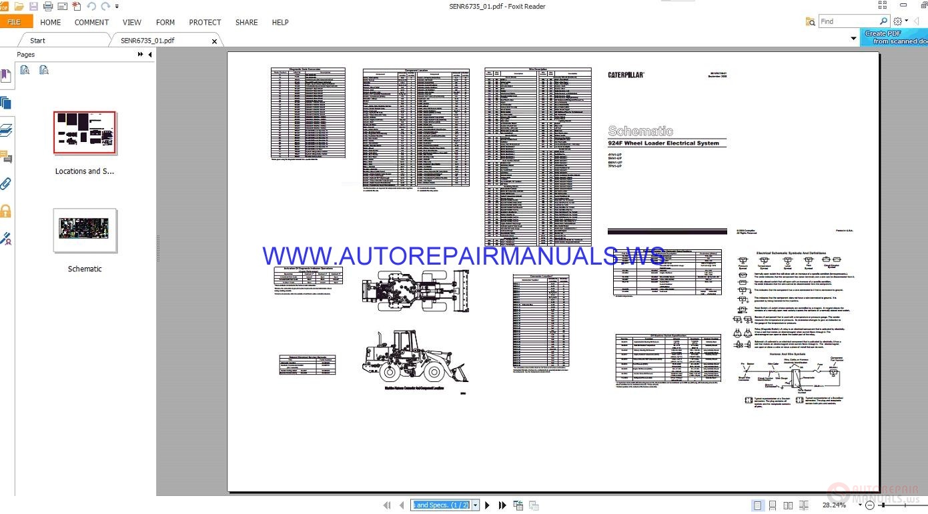Image resolution: width=928 pixels, height=514 pixels.
Task: Click the Email envelope icon
Action: click(x=62, y=6)
